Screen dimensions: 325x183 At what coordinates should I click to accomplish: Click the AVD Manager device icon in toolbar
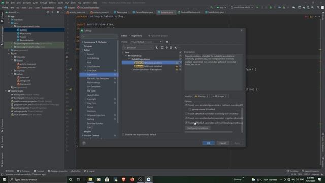point(308,7)
